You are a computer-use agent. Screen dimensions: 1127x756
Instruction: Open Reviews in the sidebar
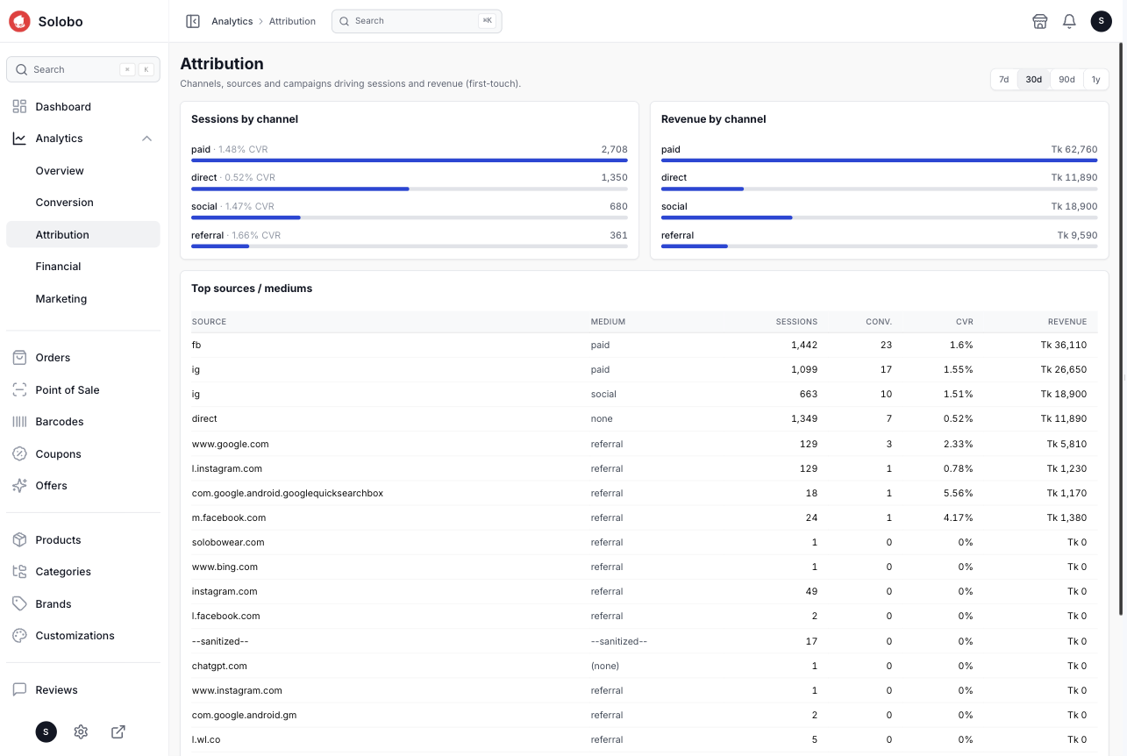82,690
